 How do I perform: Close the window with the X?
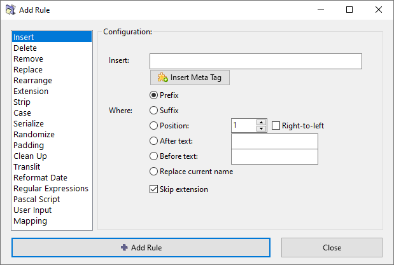[x=379, y=10]
